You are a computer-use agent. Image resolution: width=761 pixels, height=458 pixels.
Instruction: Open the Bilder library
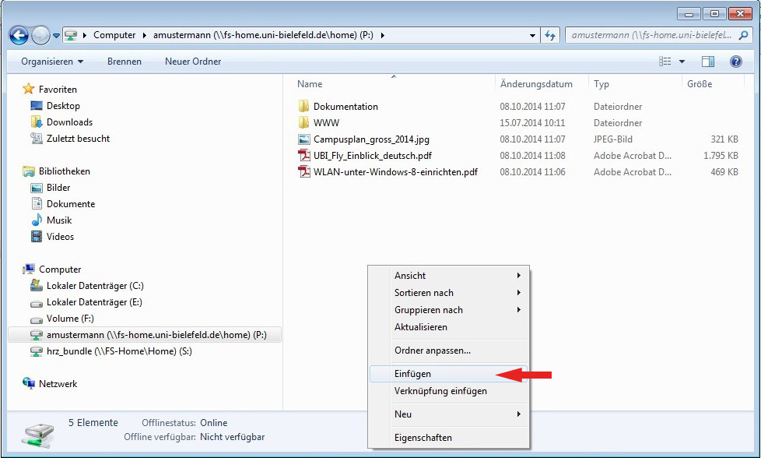[x=58, y=188]
